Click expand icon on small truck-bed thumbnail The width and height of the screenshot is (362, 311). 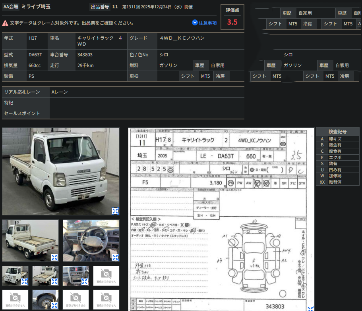[x=54, y=282]
